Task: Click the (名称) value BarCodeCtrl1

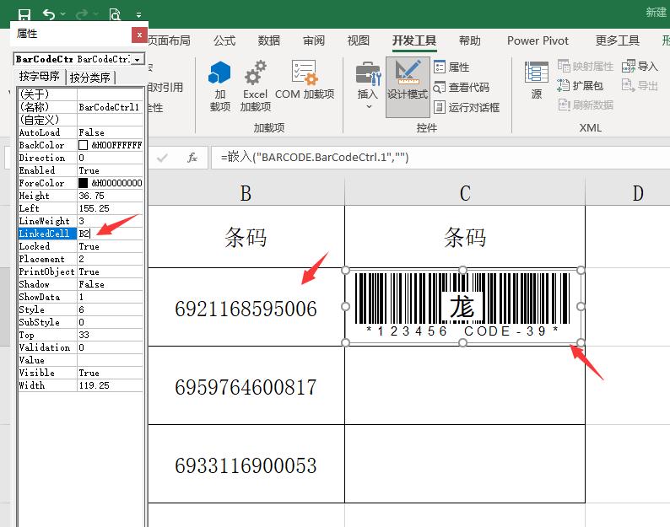Action: point(111,107)
